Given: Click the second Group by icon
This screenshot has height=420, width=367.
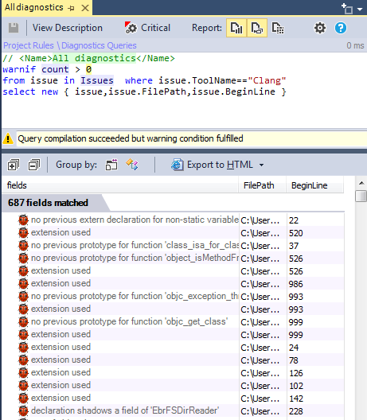Looking at the screenshot, I should (x=132, y=165).
